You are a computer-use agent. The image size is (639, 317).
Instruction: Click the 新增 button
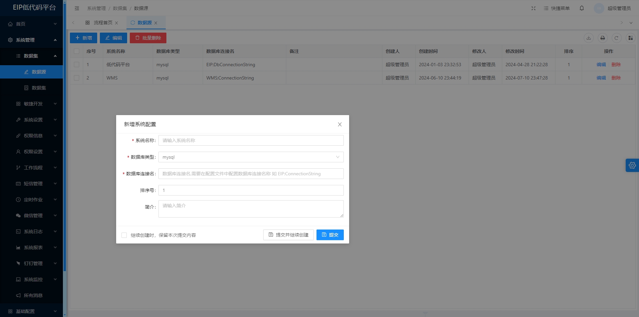click(x=84, y=38)
